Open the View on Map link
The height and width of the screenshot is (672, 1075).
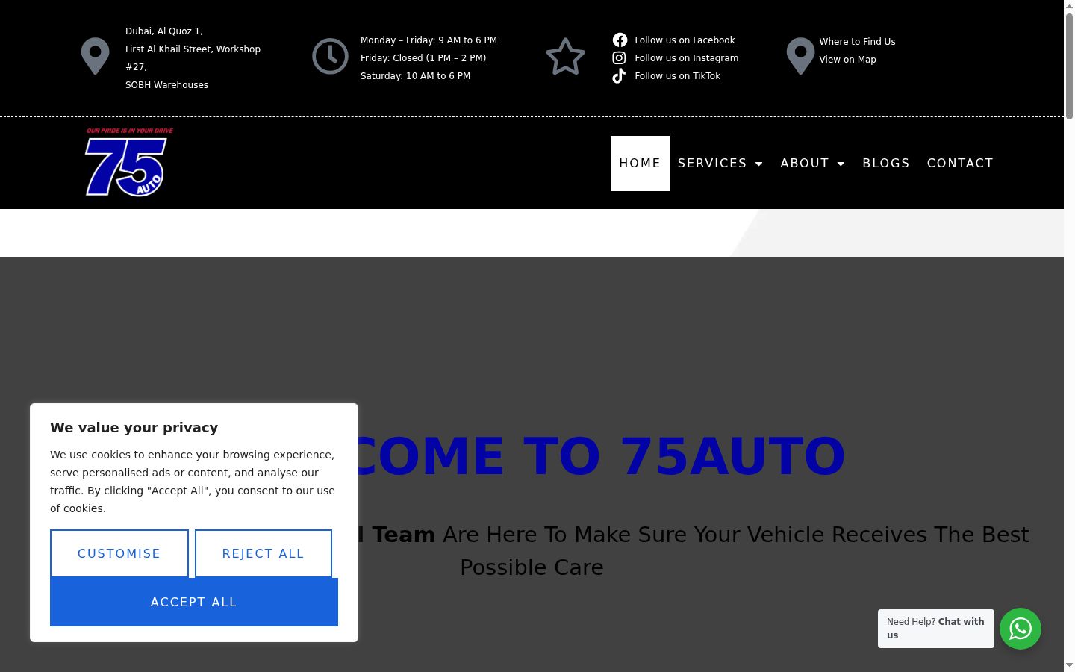click(x=847, y=59)
